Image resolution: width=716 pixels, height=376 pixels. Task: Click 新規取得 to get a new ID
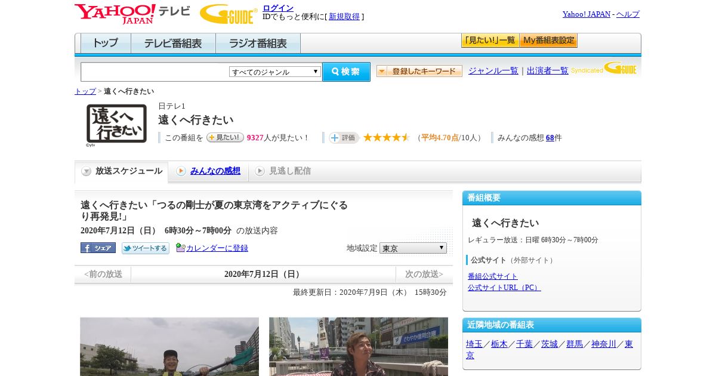coord(344,17)
